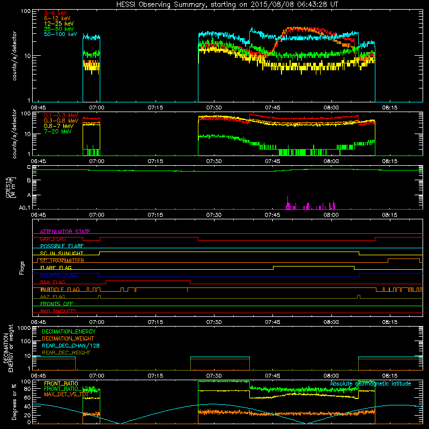Pick the GAP_FLAG label
The width and height of the screenshot is (429, 429).
[53, 239]
